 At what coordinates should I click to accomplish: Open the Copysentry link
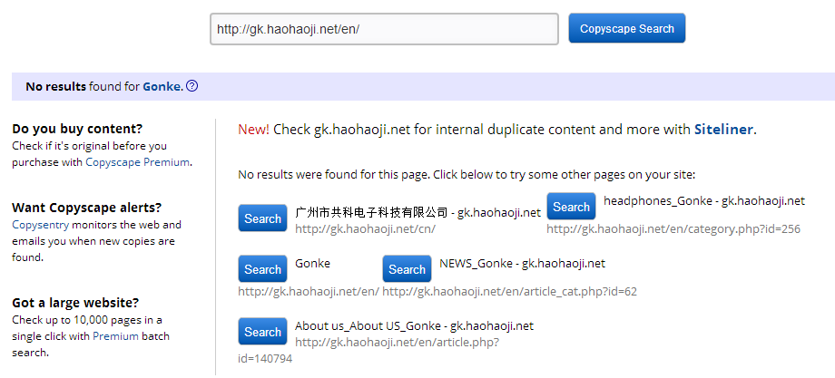tap(41, 225)
